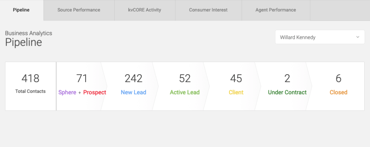This screenshot has height=147, width=370.
Task: Click the blue New Lead label
Action: [134, 93]
